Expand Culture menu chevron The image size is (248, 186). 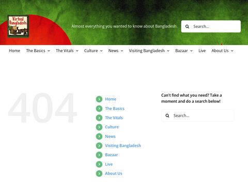(101, 51)
